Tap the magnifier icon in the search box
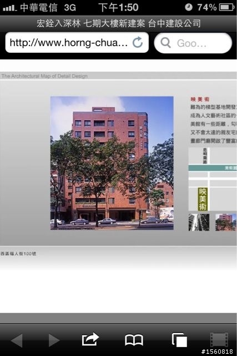 tap(165, 43)
